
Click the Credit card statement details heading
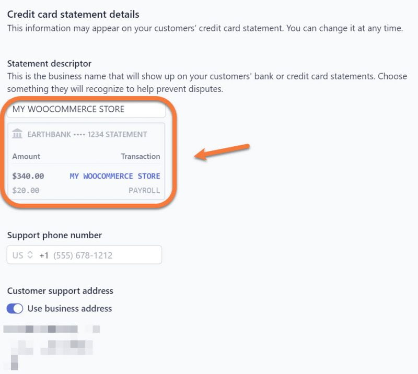[x=73, y=14]
